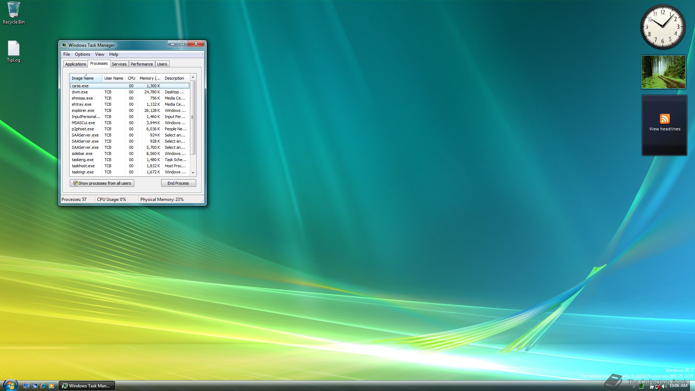Select the explorer.exe process row
The width and height of the screenshot is (695, 391).
[x=130, y=110]
